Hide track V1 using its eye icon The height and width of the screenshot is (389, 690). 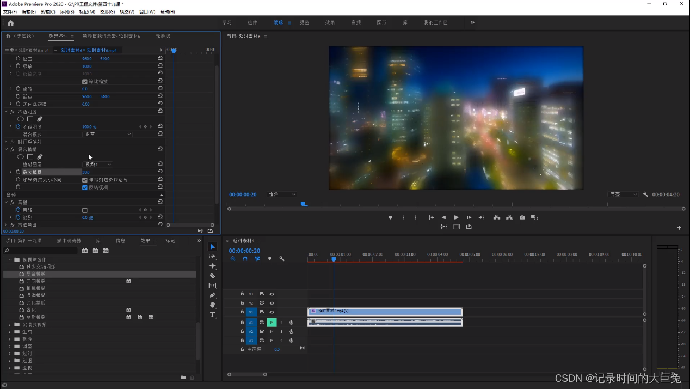(272, 312)
